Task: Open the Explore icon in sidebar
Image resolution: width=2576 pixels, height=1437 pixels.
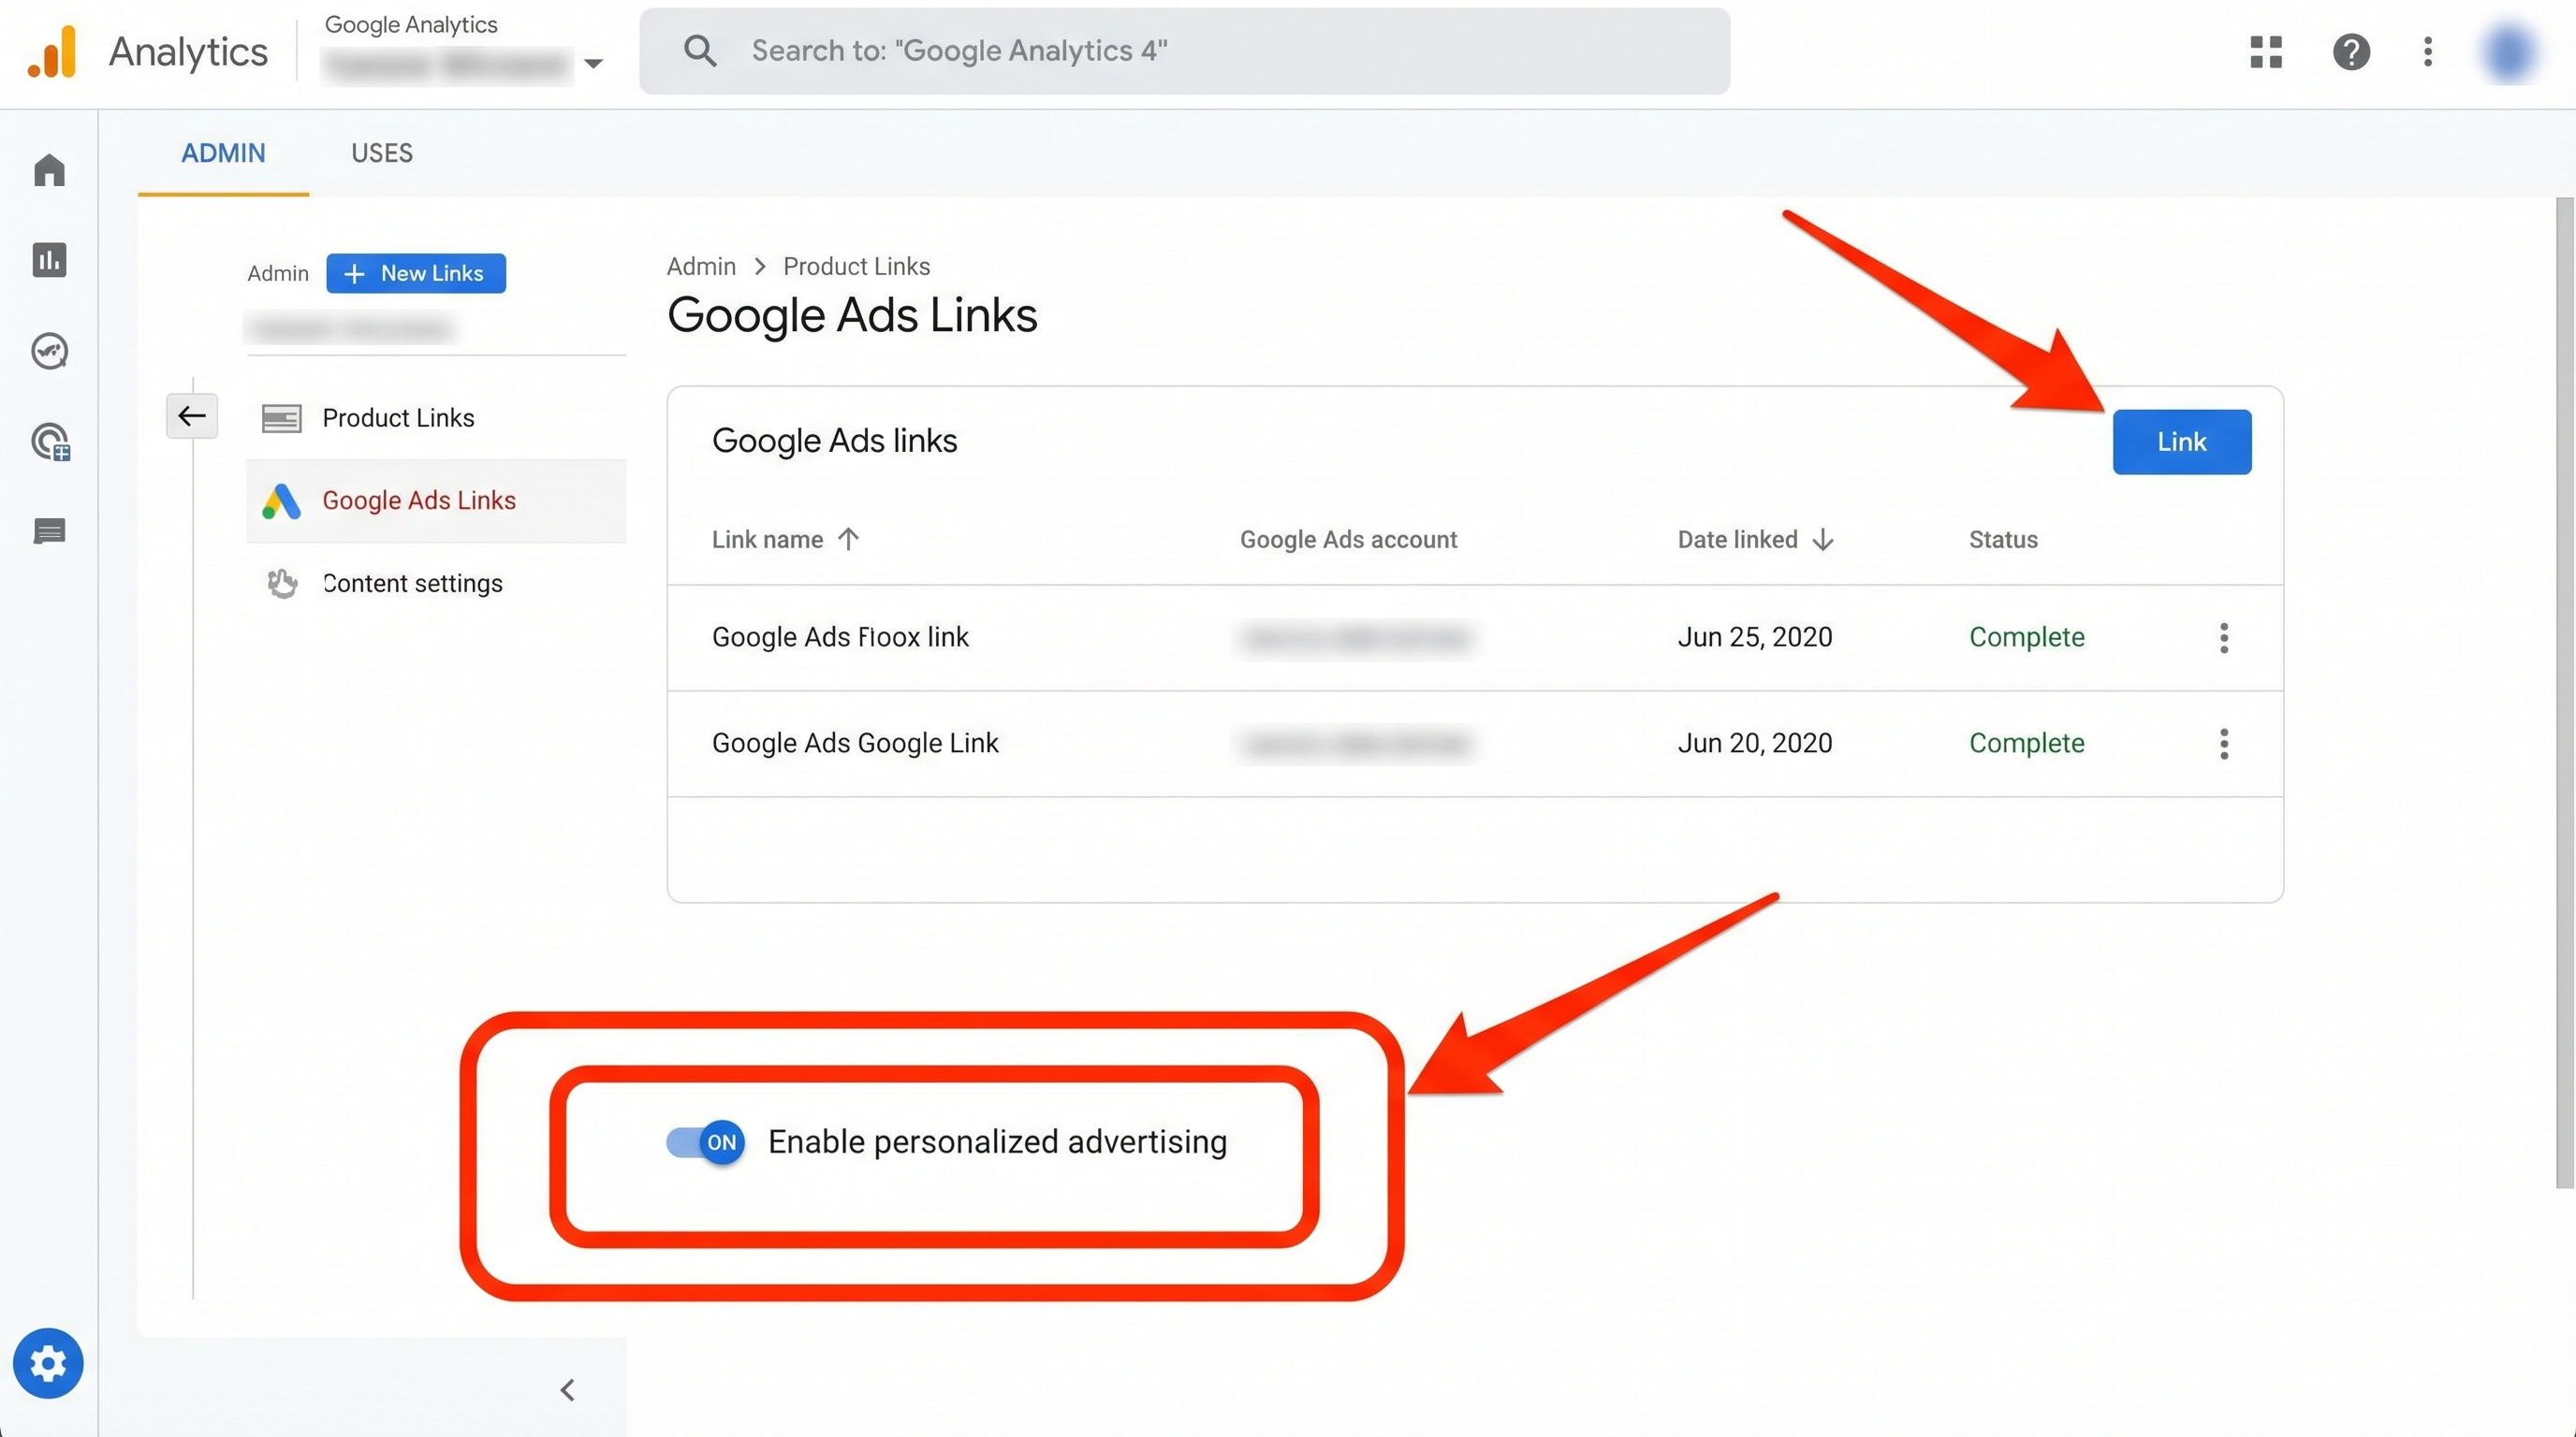Action: (49, 351)
